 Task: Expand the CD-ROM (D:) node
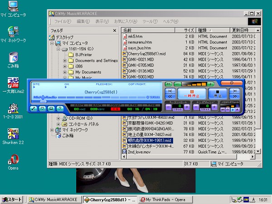[58, 118]
